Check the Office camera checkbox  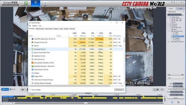coord(172,33)
